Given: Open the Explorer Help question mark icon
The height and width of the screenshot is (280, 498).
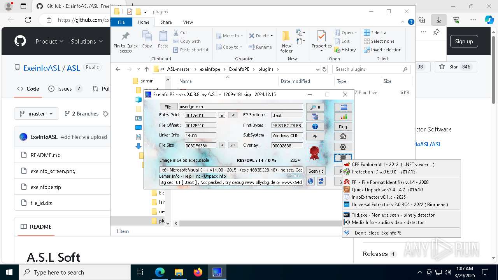Looking at the screenshot, I should [411, 22].
